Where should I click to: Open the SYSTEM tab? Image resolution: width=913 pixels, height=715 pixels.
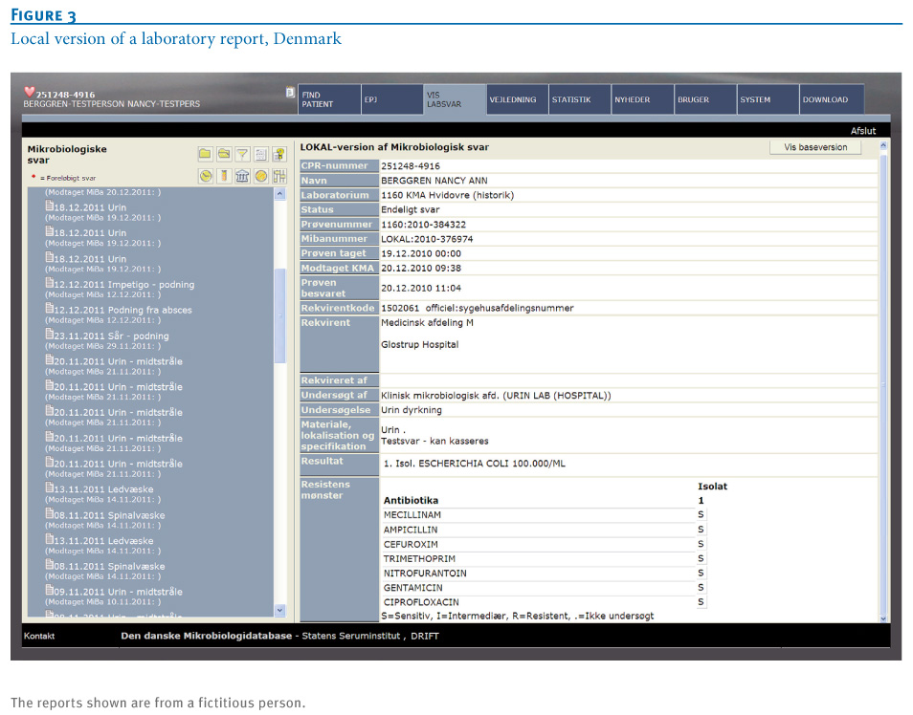pyautogui.click(x=768, y=99)
